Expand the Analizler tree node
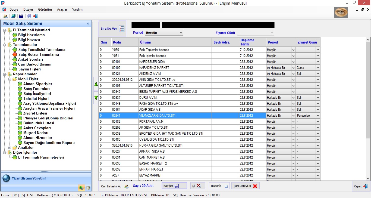Image resolution: width=371 pixels, height=198 pixels. (10, 148)
